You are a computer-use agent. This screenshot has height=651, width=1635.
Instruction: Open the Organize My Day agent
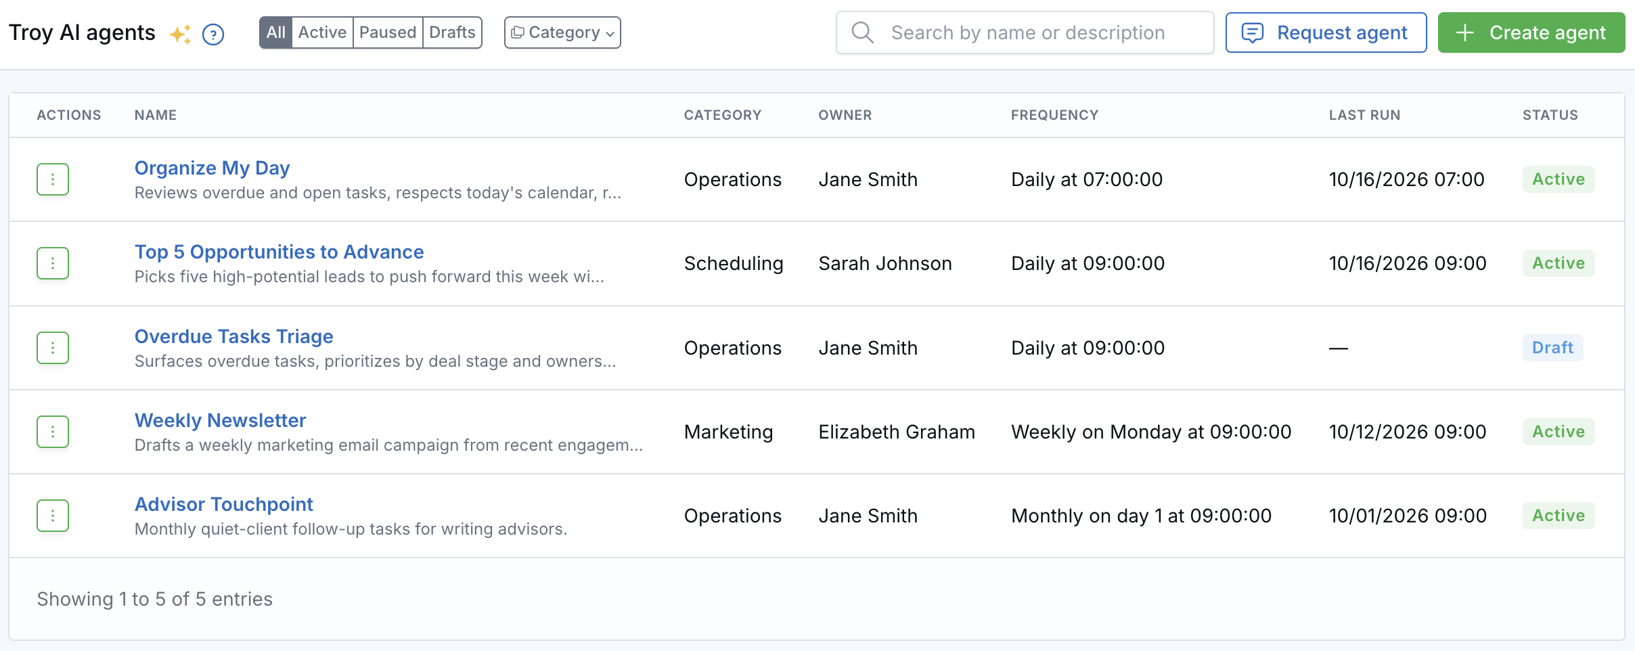212,168
